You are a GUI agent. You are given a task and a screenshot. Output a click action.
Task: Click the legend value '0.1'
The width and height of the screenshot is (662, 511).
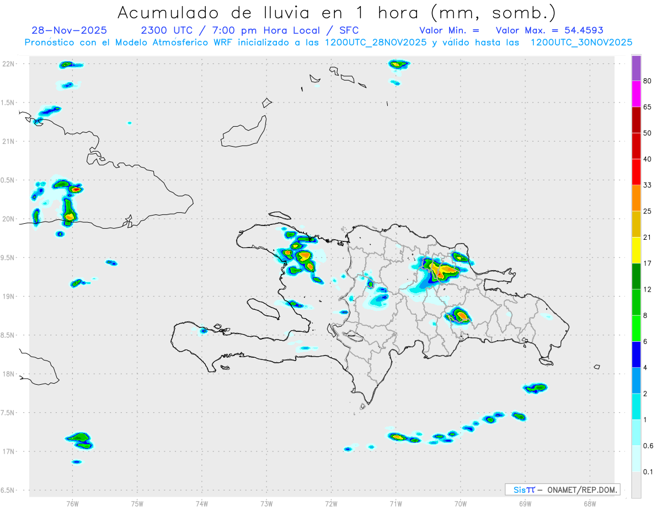[648, 471]
